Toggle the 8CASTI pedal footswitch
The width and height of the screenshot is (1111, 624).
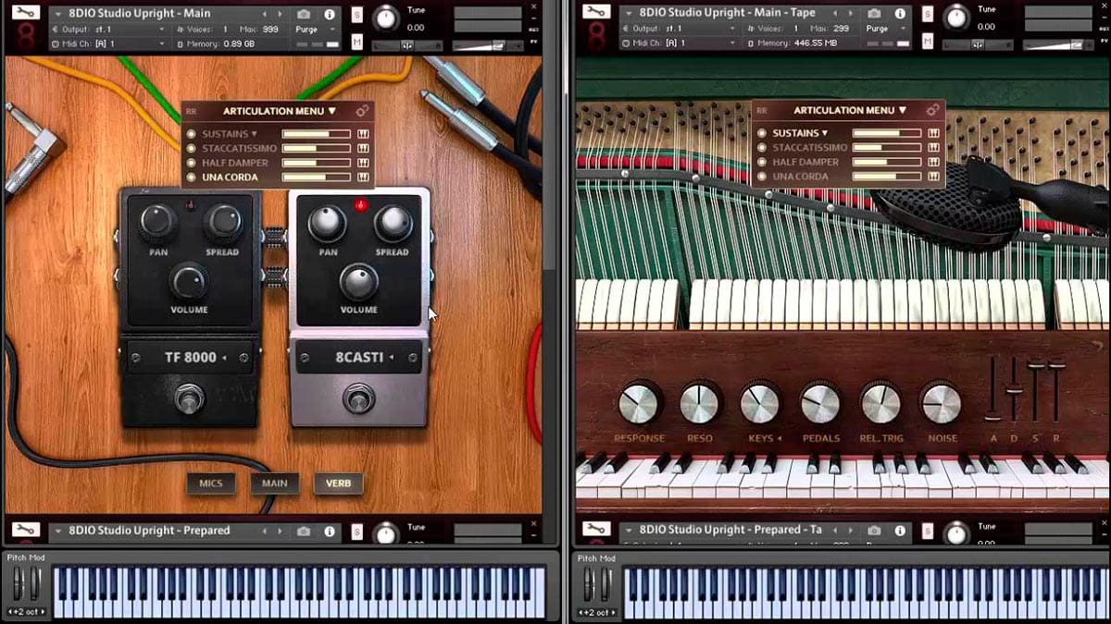(x=358, y=399)
